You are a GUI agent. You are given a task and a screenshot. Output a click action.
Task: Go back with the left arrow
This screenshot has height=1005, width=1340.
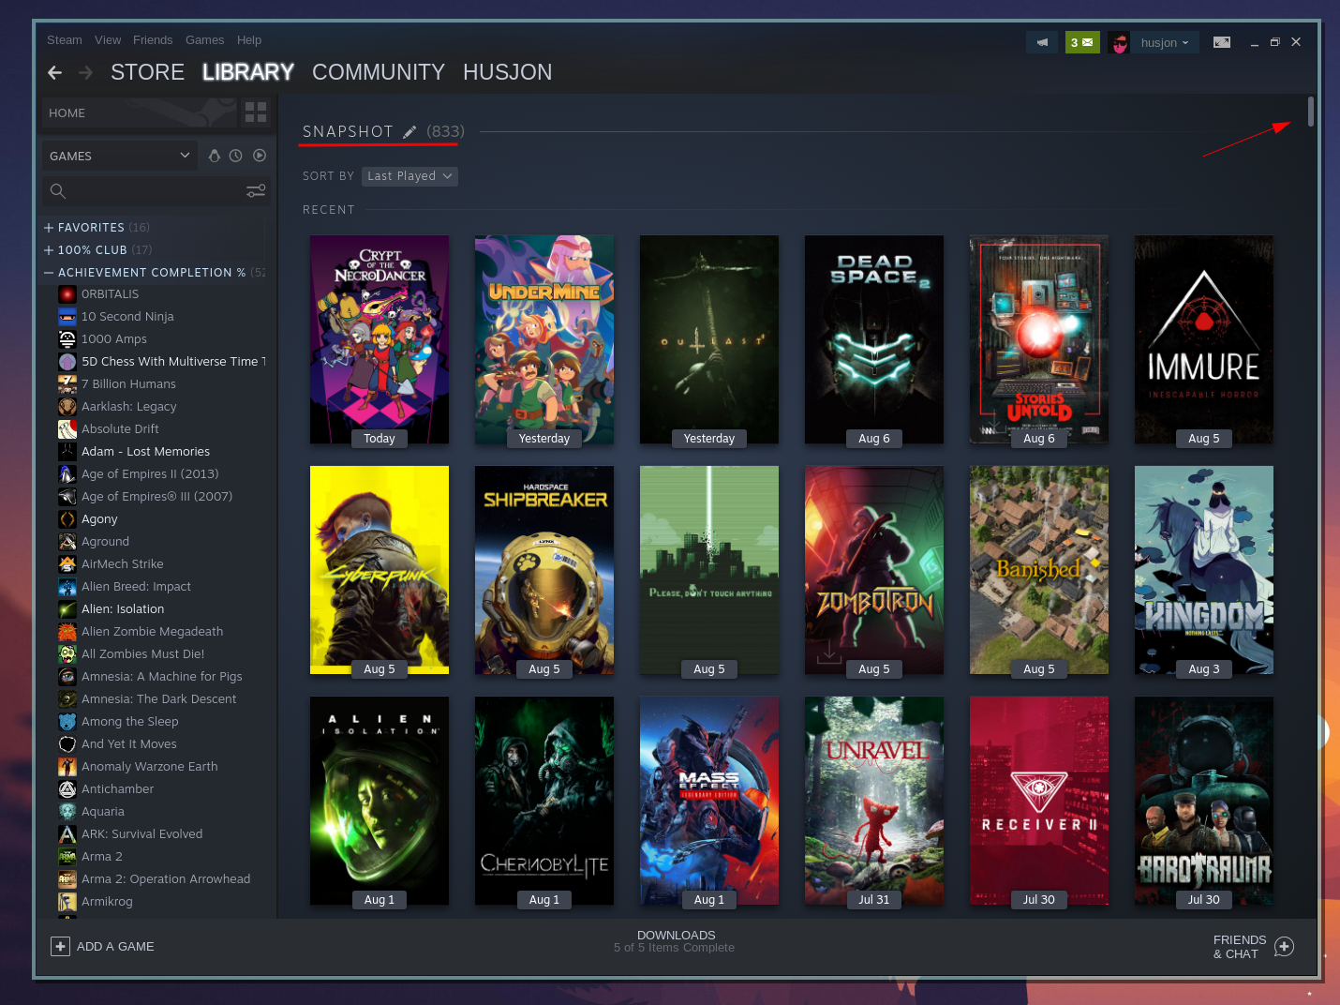55,72
